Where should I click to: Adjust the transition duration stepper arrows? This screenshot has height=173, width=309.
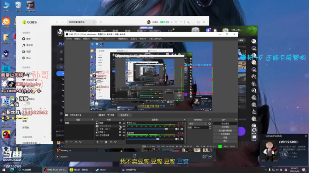pos(210,127)
